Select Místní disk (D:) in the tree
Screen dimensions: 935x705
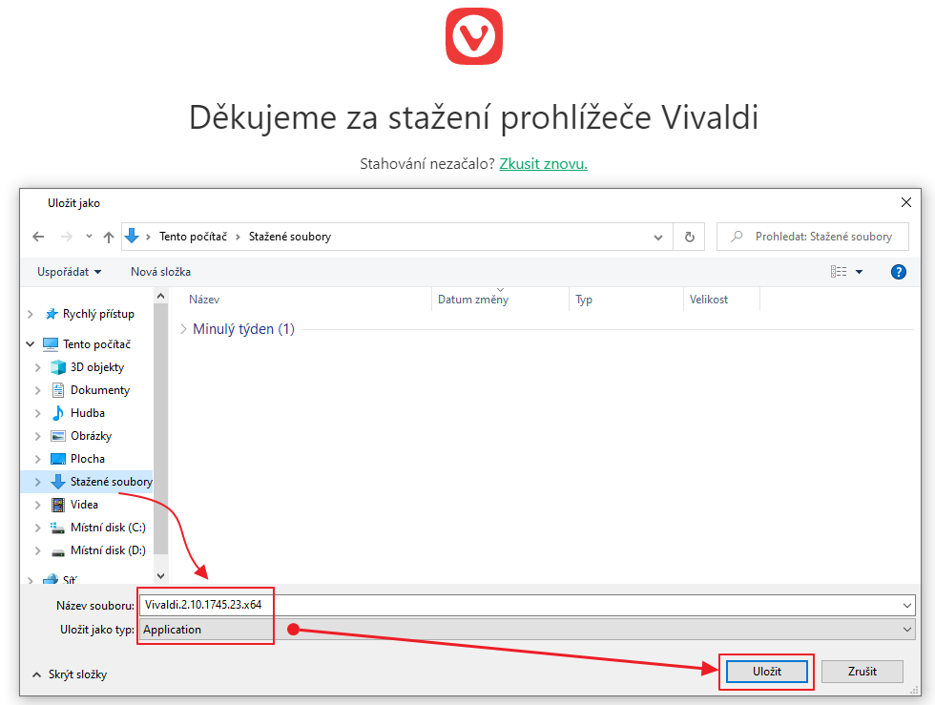[108, 550]
